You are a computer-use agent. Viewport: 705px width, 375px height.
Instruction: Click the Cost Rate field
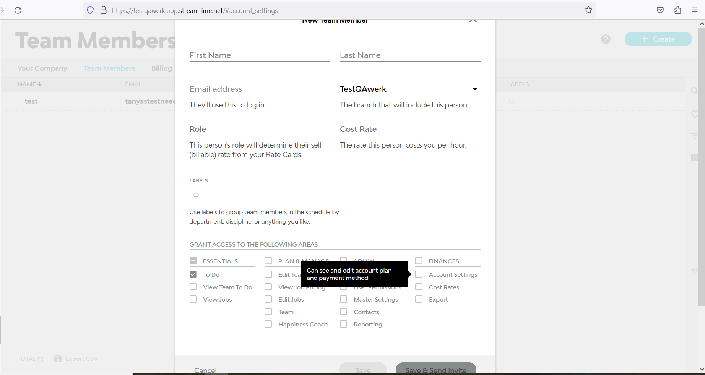(x=410, y=129)
